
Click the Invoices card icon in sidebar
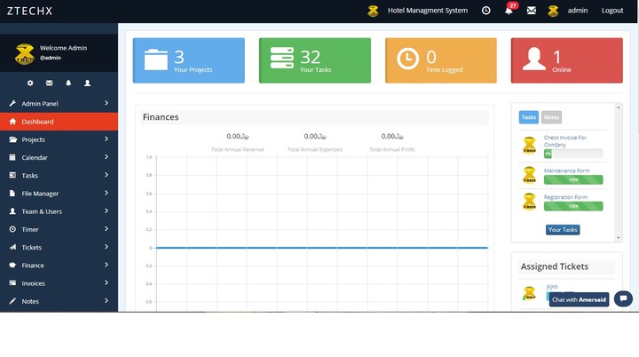12,282
